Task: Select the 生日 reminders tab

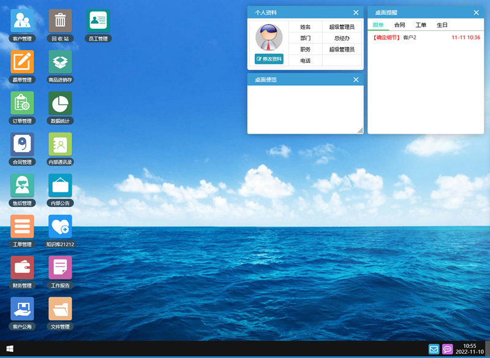Action: click(x=442, y=25)
